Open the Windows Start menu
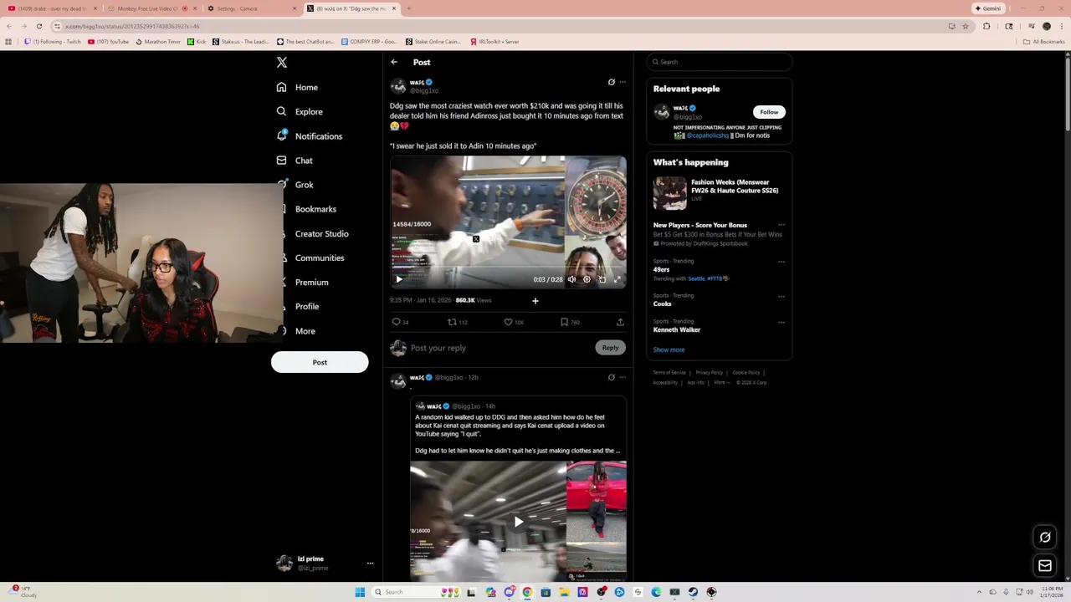 [360, 592]
